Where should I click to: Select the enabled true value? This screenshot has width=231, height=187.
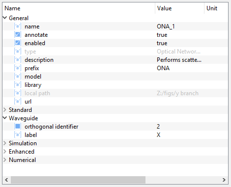tap(162, 43)
